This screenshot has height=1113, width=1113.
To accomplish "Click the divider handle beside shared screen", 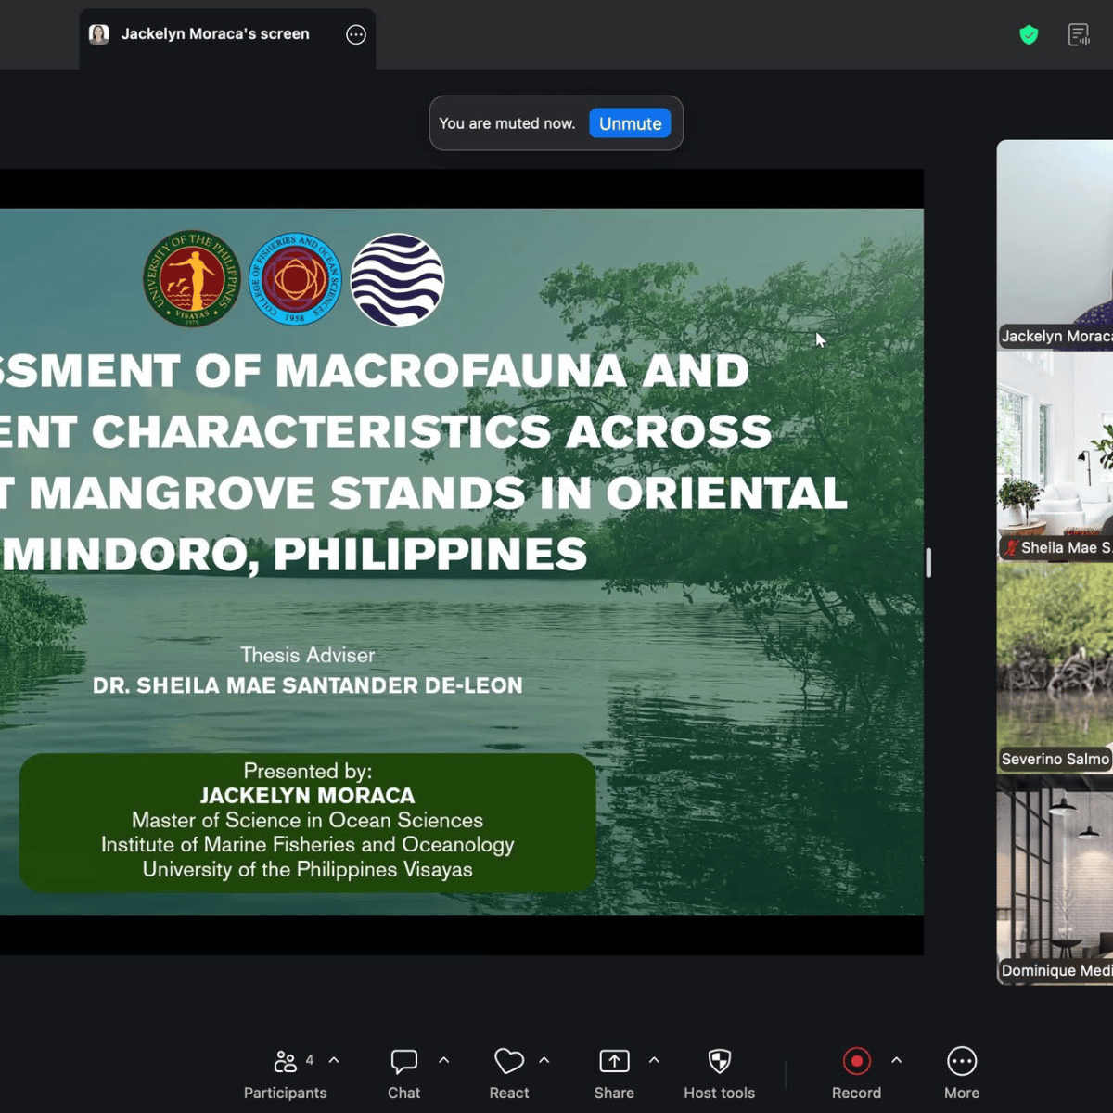I will click(x=928, y=562).
